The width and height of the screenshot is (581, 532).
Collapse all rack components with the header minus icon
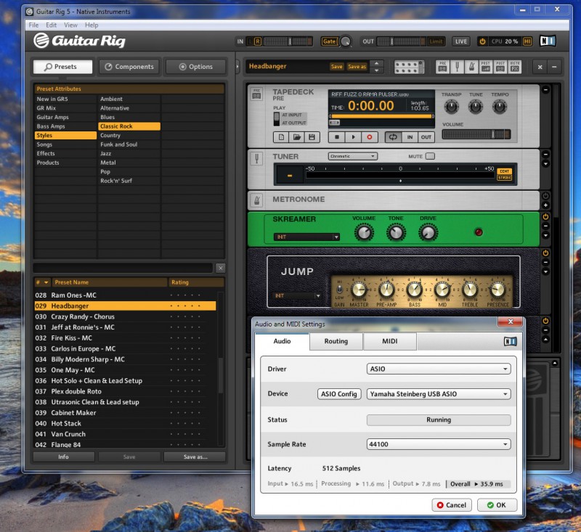coord(554,67)
